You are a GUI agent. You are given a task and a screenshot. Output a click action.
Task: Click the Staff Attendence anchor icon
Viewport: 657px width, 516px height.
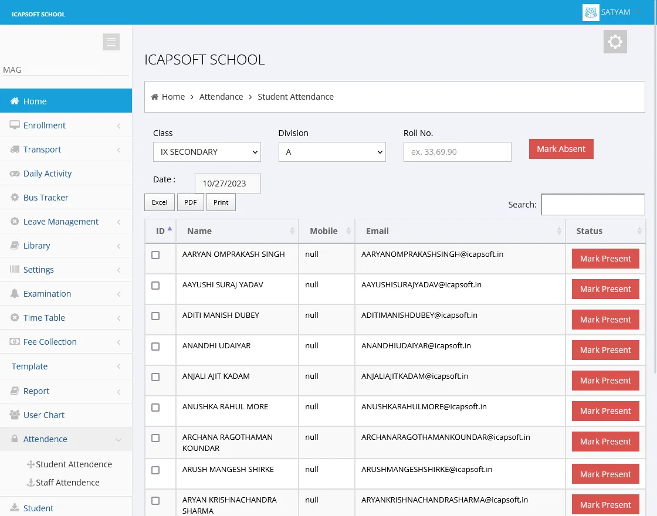click(x=31, y=483)
